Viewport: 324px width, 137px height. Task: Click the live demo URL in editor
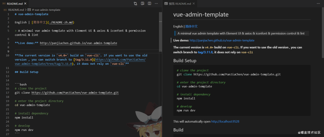tap(78, 43)
